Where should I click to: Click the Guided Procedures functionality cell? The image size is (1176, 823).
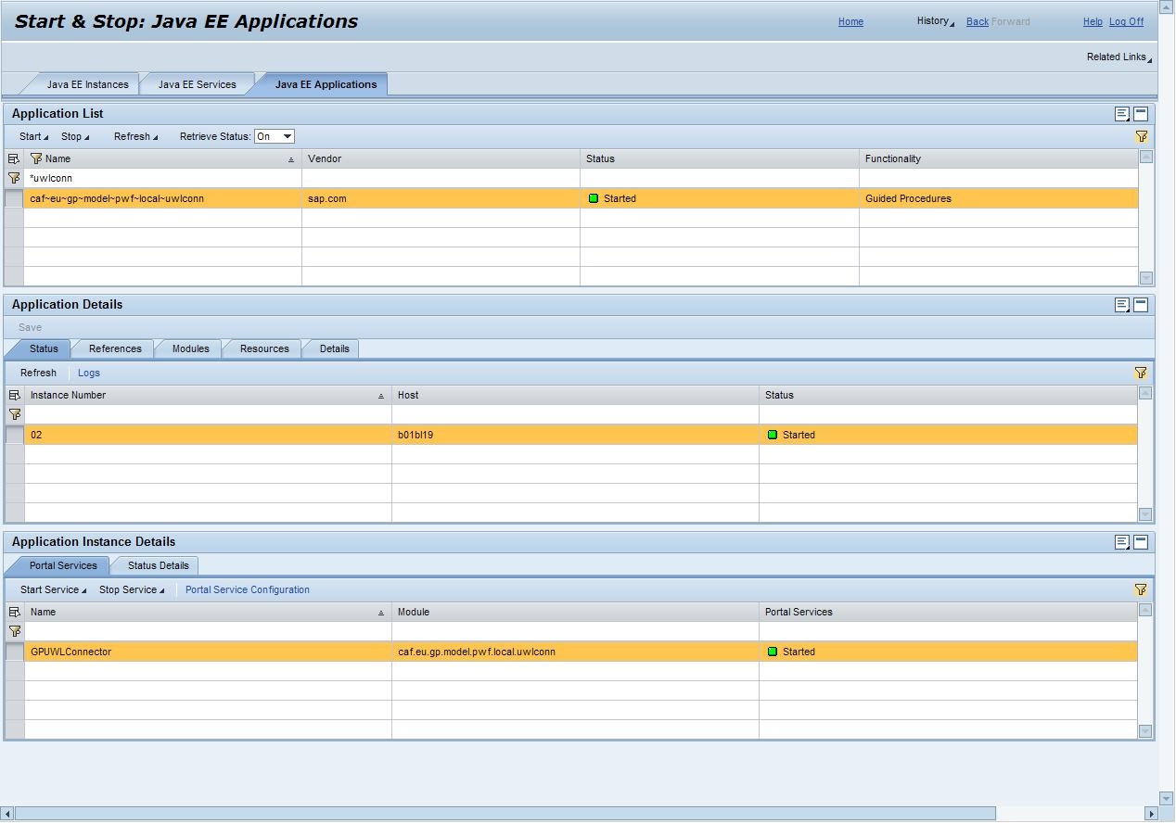coord(998,198)
